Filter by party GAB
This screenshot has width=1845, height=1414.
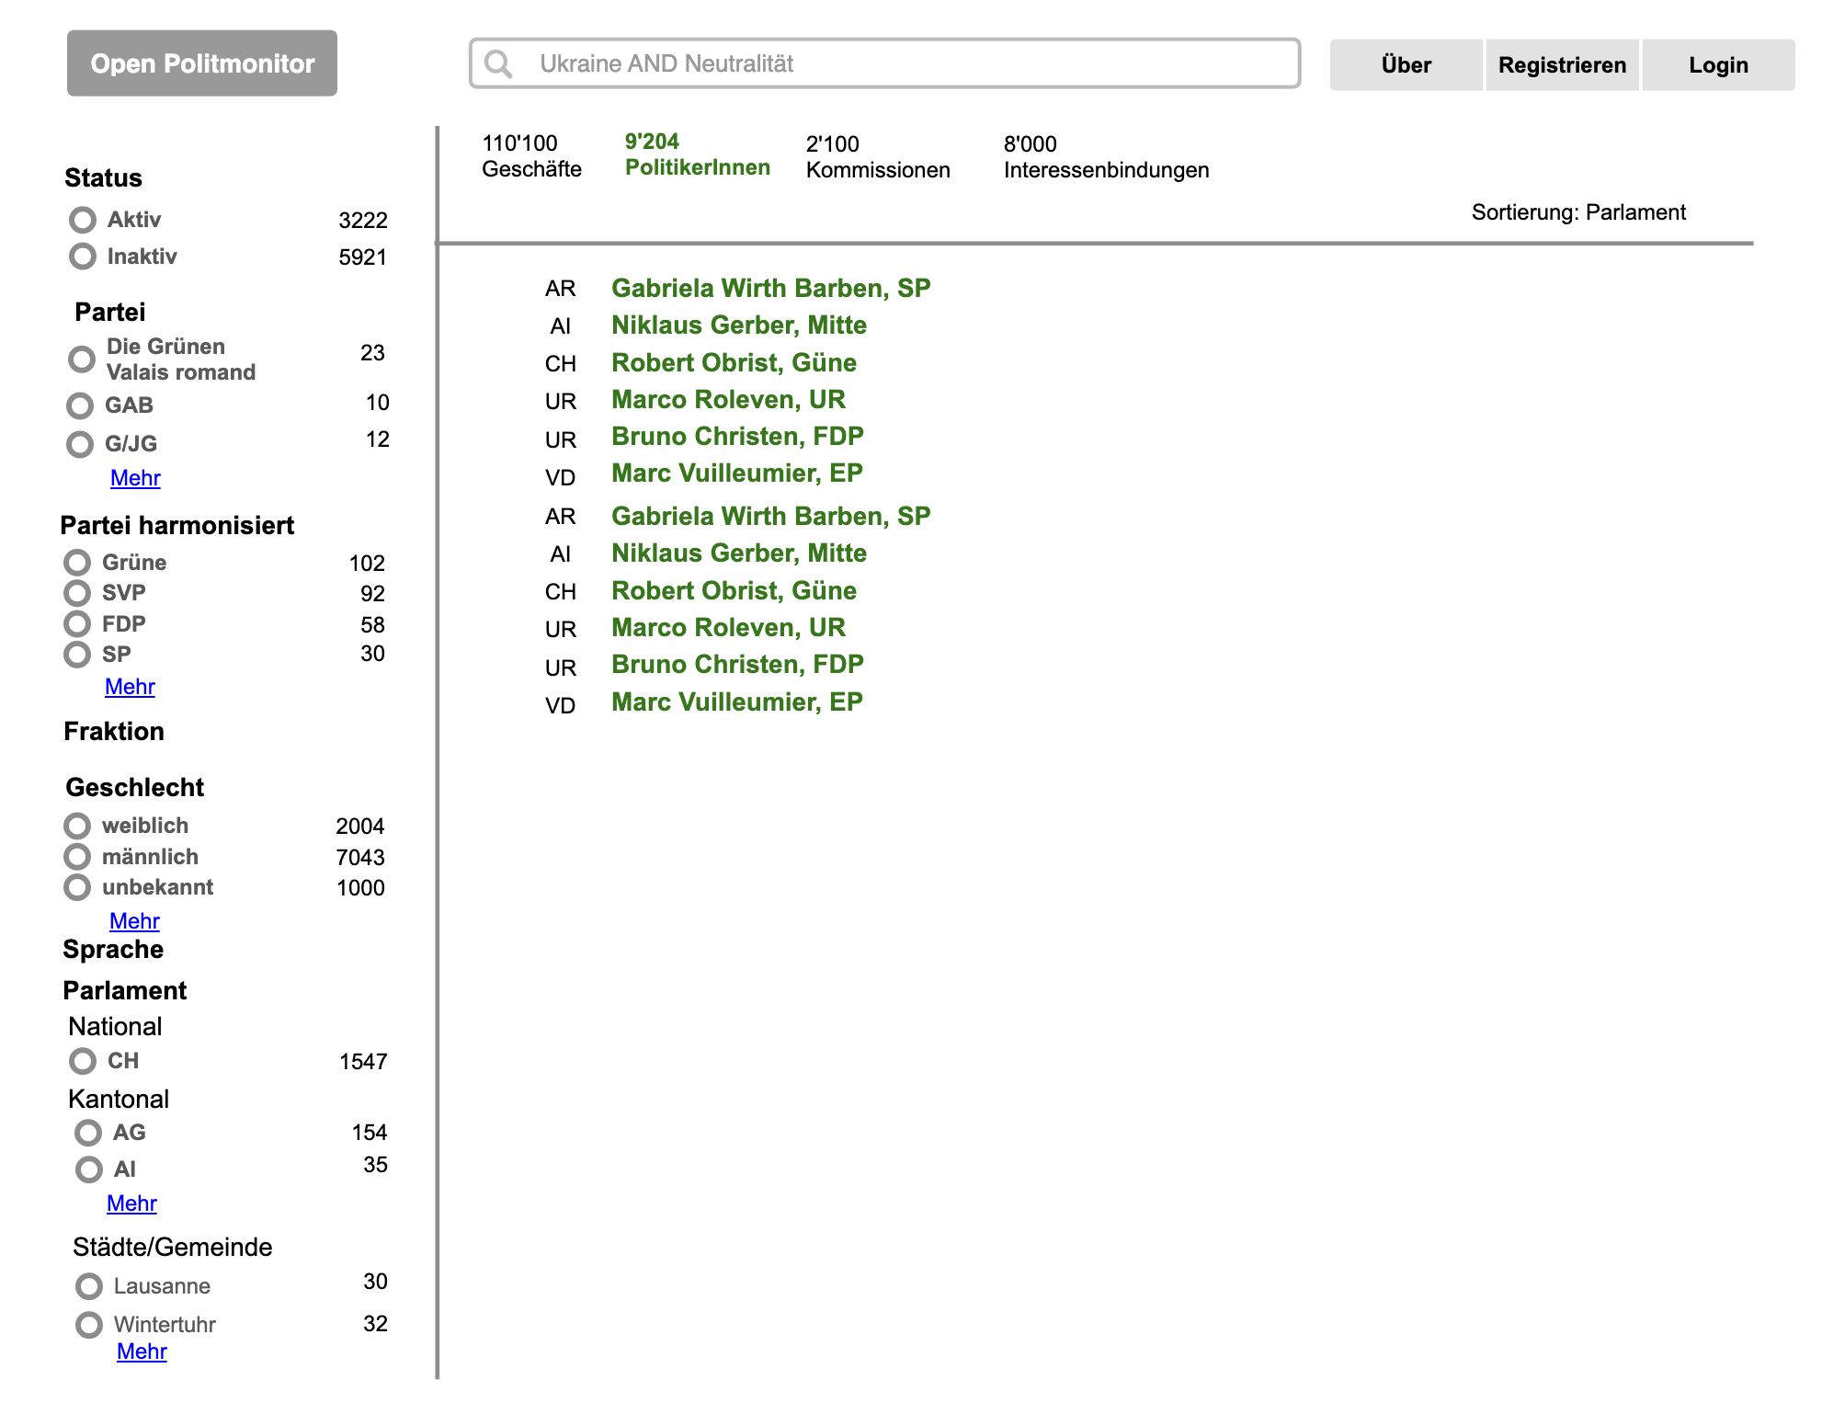[x=81, y=405]
